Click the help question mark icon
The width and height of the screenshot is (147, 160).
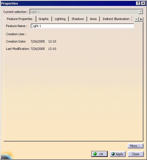[x=138, y=3]
